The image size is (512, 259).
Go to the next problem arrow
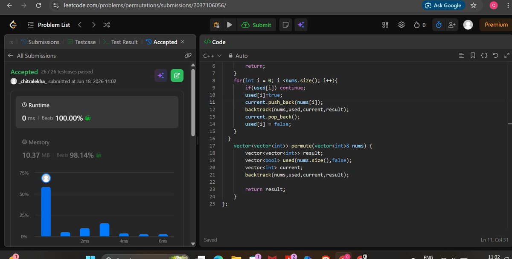point(93,25)
